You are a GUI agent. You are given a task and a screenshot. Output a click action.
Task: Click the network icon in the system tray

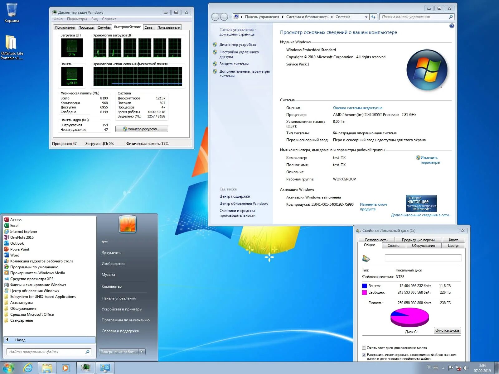458,368
